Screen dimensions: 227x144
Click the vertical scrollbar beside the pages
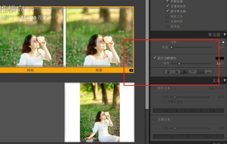(x=147, y=54)
